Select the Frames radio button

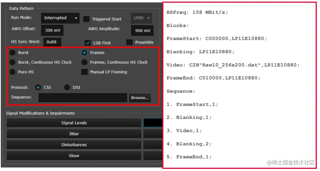(x=84, y=53)
